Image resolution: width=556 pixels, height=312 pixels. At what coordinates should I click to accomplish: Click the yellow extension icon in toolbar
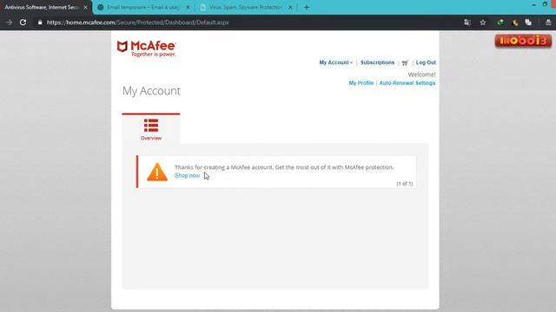[x=515, y=23]
